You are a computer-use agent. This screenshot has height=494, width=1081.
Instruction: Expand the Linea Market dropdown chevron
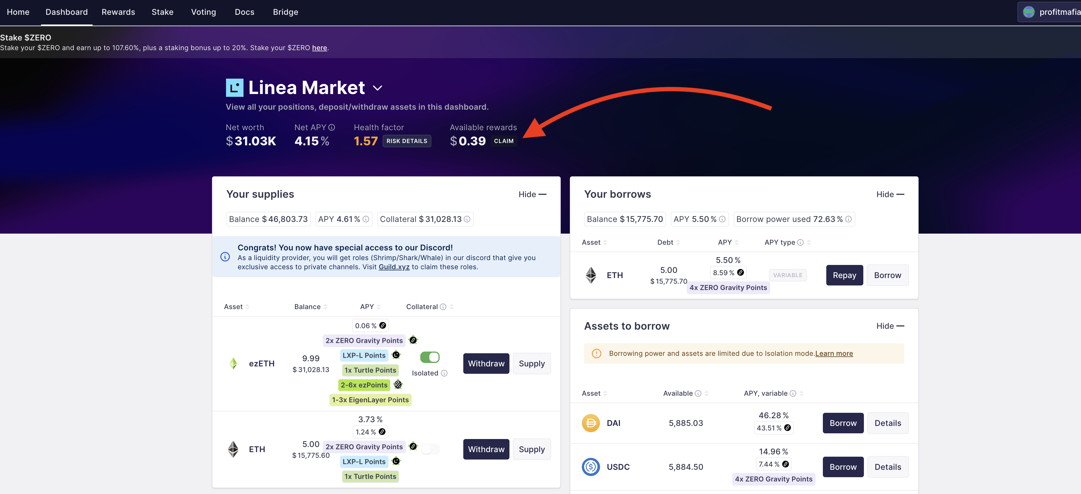click(377, 88)
